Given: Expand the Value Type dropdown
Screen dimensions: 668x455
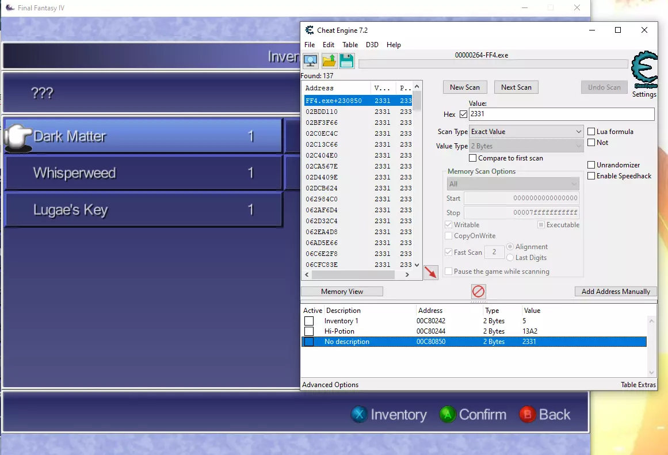Looking at the screenshot, I should pos(526,146).
